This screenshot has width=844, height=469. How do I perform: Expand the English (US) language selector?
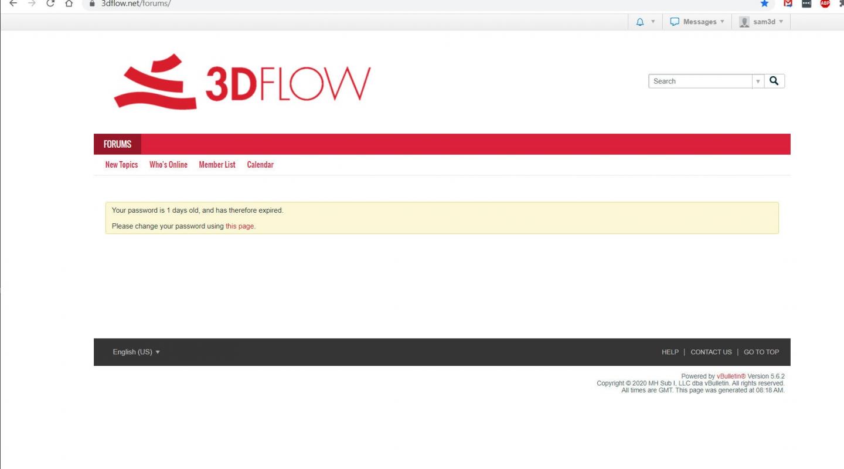pyautogui.click(x=136, y=352)
